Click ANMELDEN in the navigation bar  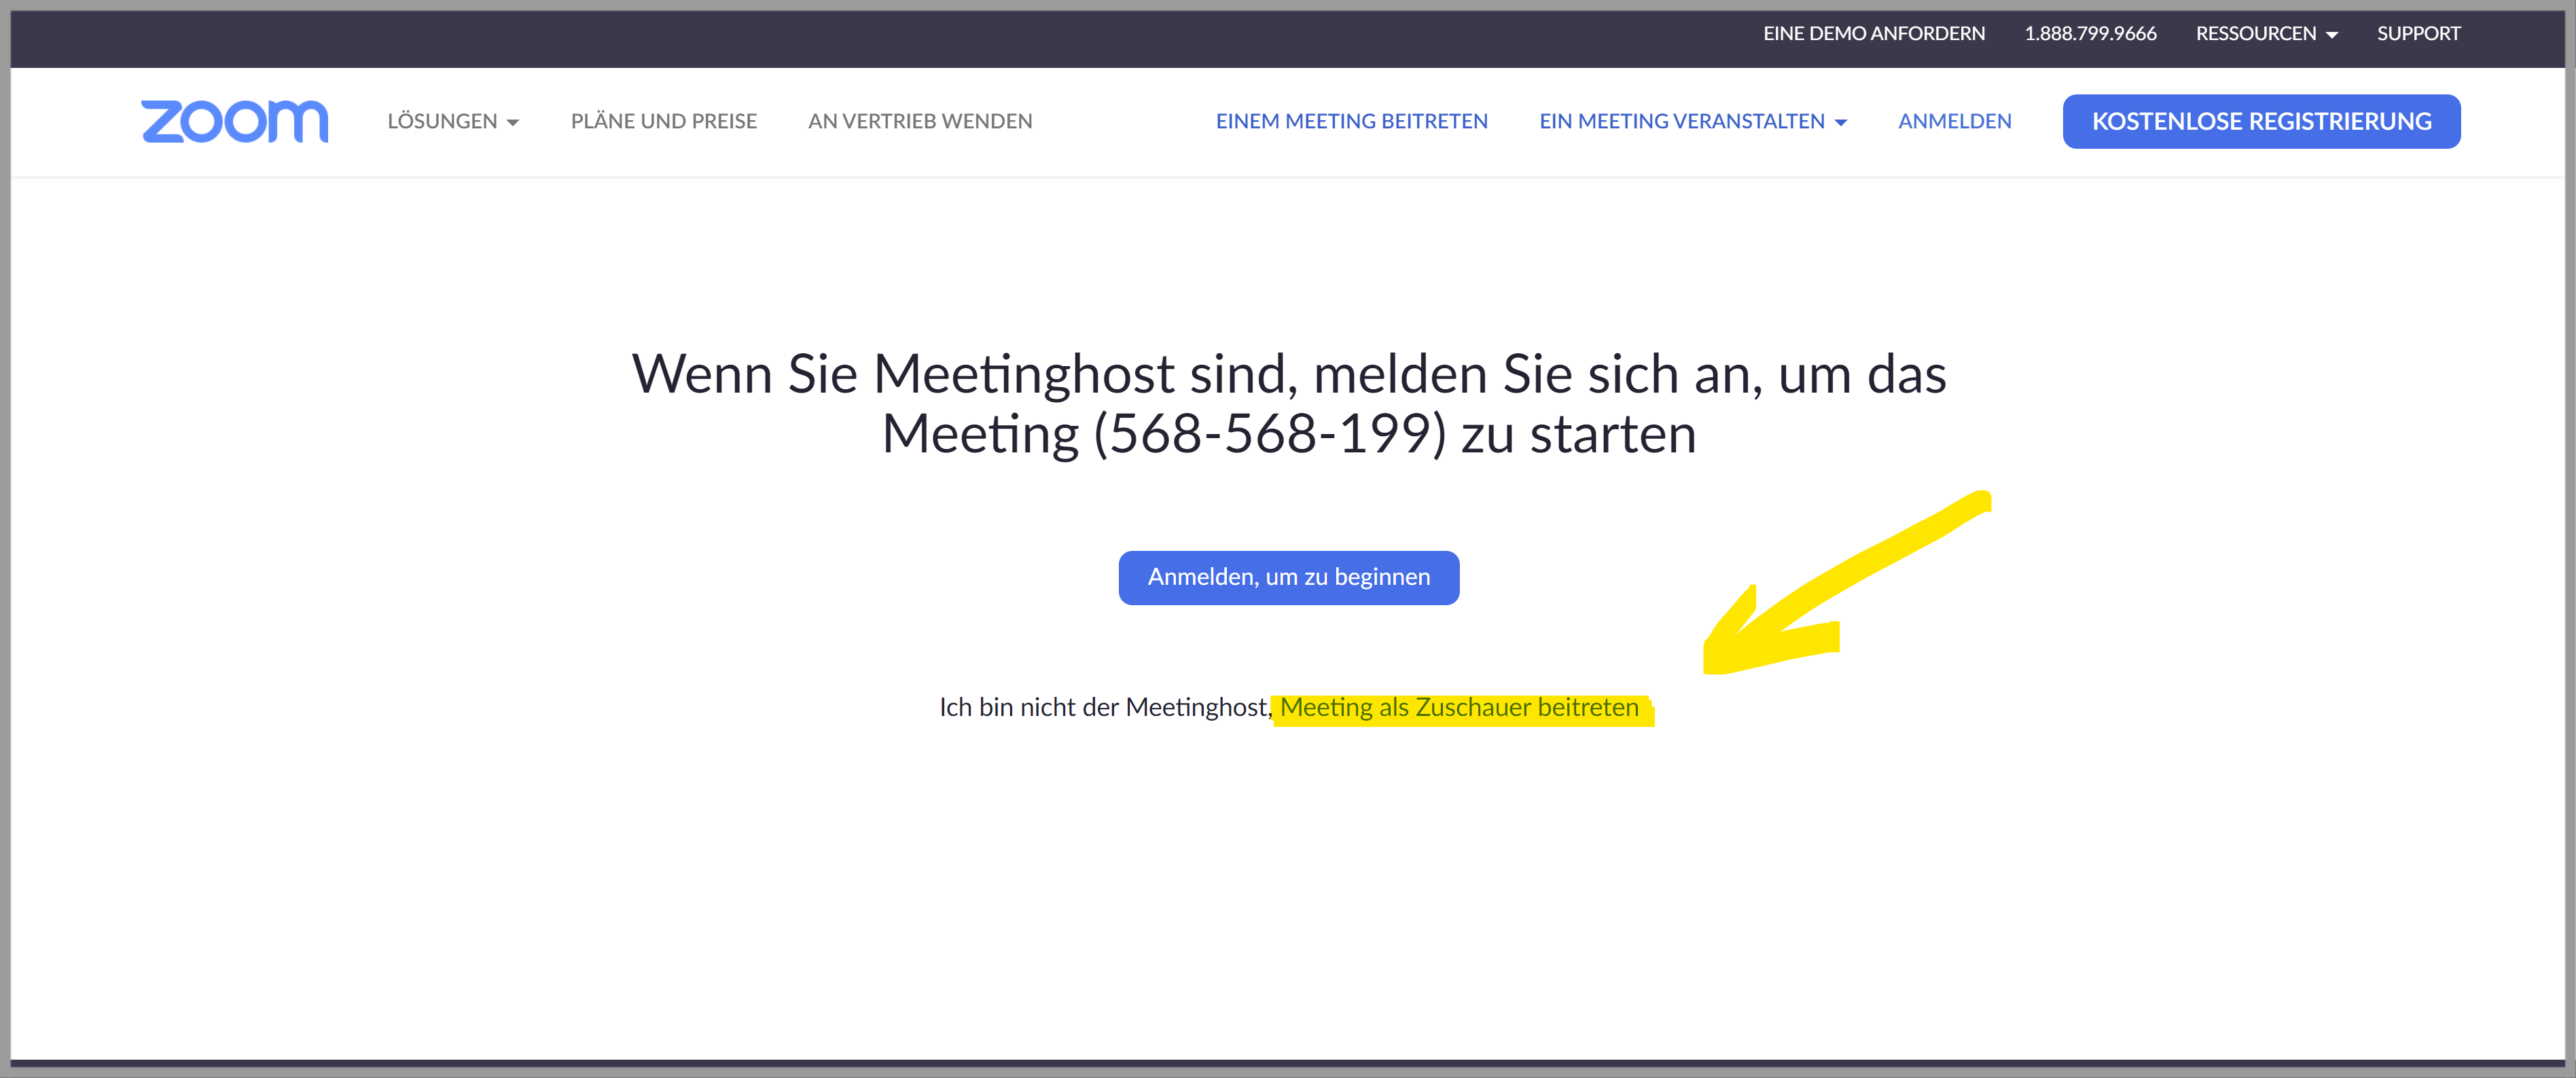[x=1954, y=121]
